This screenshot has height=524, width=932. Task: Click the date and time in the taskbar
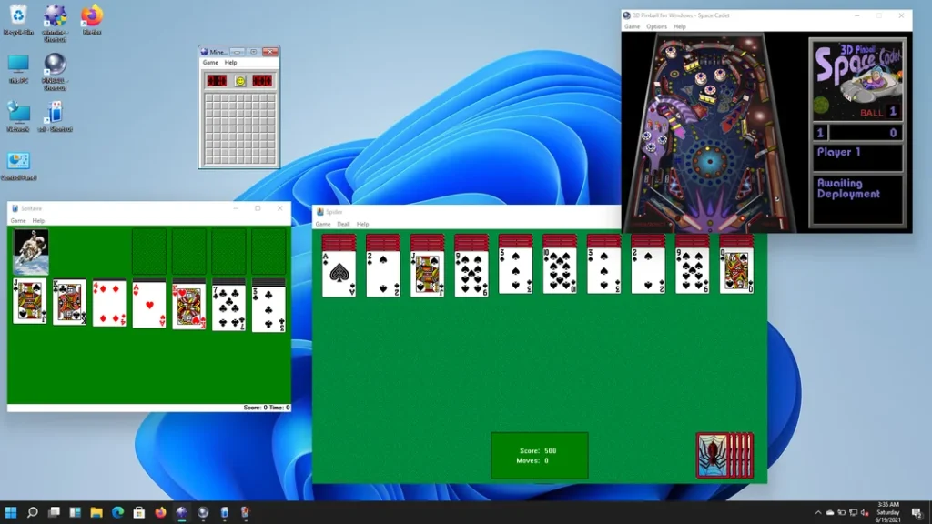pos(889,511)
